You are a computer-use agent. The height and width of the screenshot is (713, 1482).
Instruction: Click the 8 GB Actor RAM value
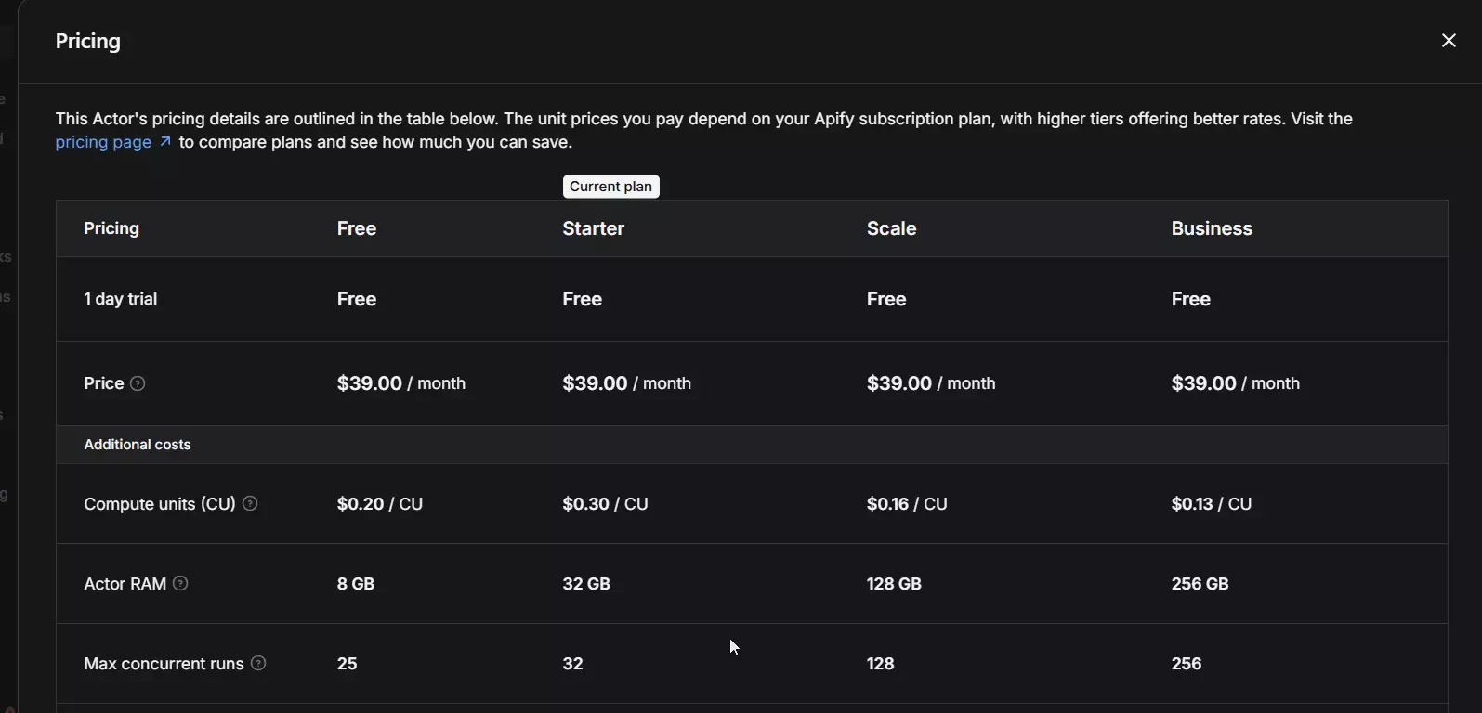click(x=356, y=584)
